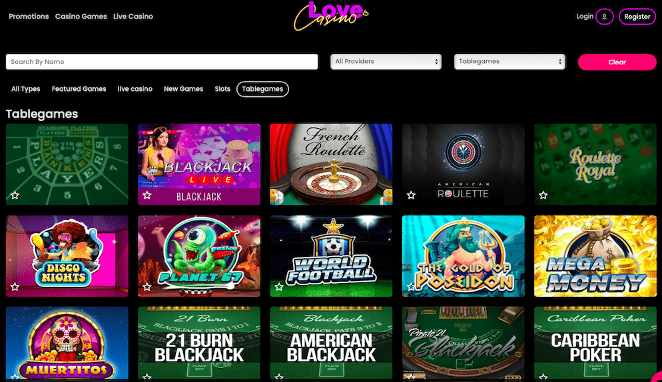Open the New Games tab
Image resolution: width=662 pixels, height=382 pixels.
click(183, 89)
